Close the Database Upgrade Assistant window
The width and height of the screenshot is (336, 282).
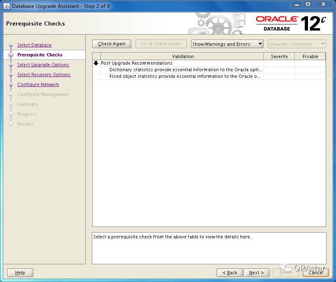(x=323, y=4)
